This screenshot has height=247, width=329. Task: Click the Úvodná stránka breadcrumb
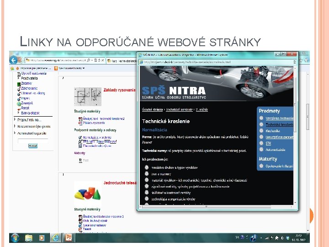tap(152, 109)
